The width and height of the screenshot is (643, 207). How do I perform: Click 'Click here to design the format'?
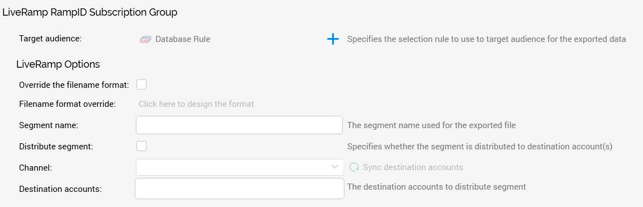pos(196,104)
